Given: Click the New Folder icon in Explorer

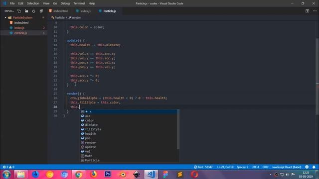Looking at the screenshot, I should tap(26, 11).
